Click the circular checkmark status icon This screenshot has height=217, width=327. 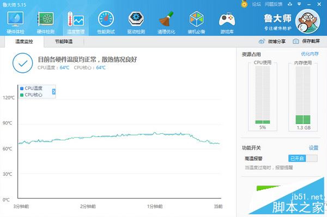[x=22, y=63]
